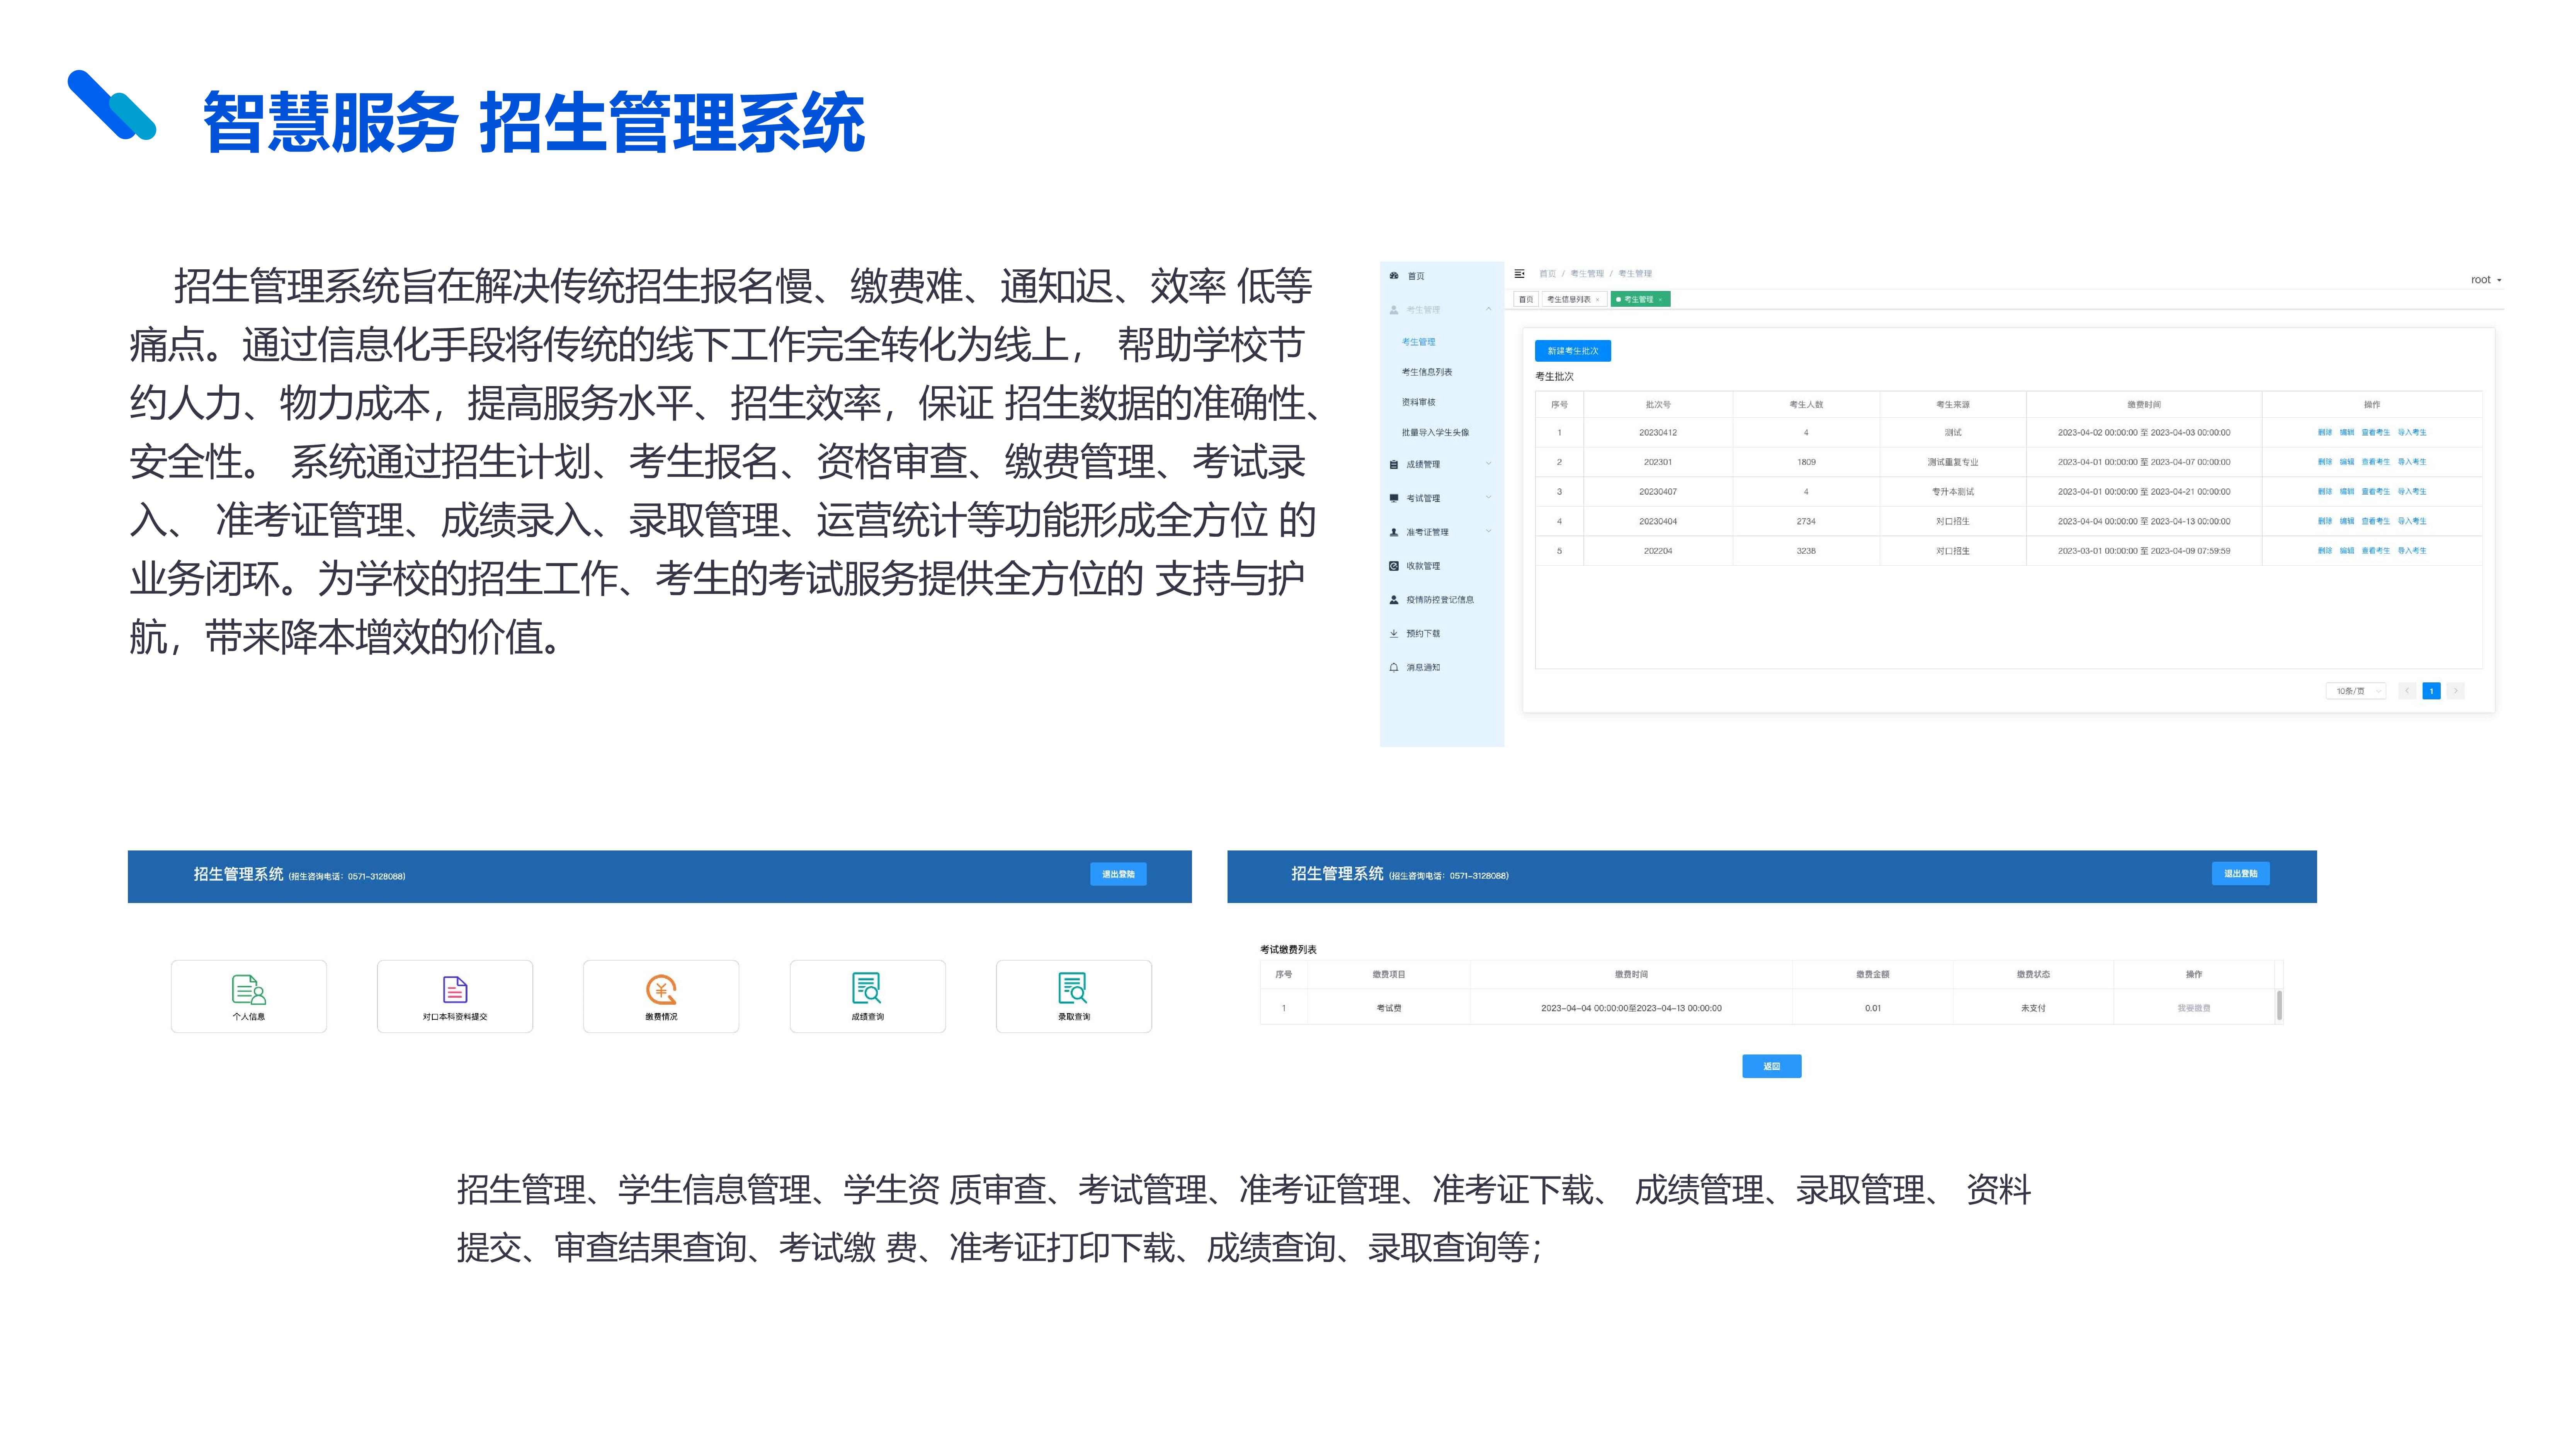The width and height of the screenshot is (2576, 1449).
Task: Click 查看考生 for batch 202301
Action: tap(2375, 462)
